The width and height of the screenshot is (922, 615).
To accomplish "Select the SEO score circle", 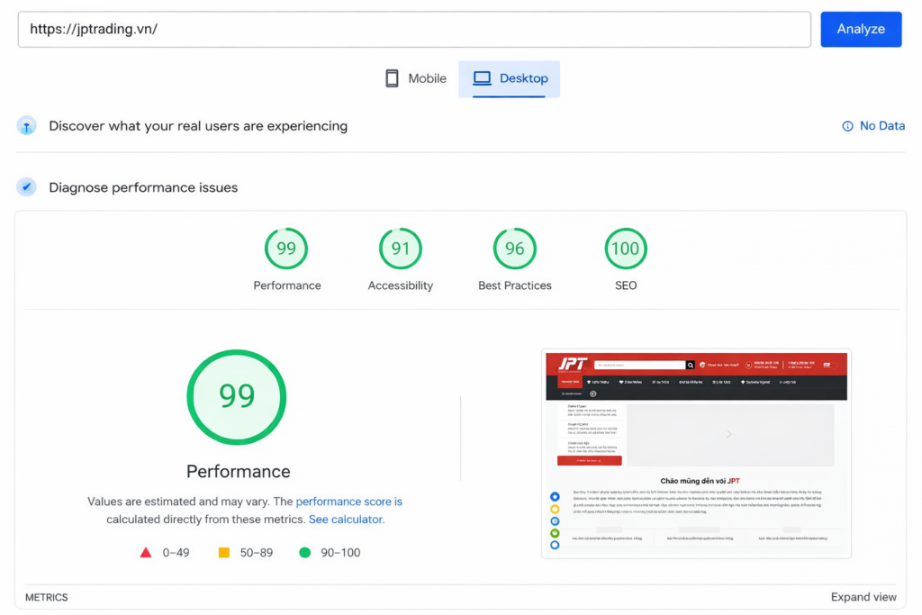I will pos(625,248).
